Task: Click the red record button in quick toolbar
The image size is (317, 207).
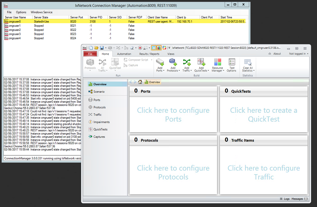Action: pyautogui.click(x=140, y=48)
